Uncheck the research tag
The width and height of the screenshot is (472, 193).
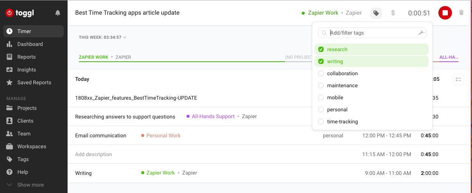pos(321,49)
